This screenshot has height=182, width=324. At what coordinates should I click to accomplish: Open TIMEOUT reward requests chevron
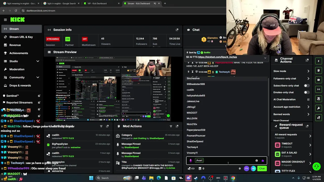coord(310,145)
